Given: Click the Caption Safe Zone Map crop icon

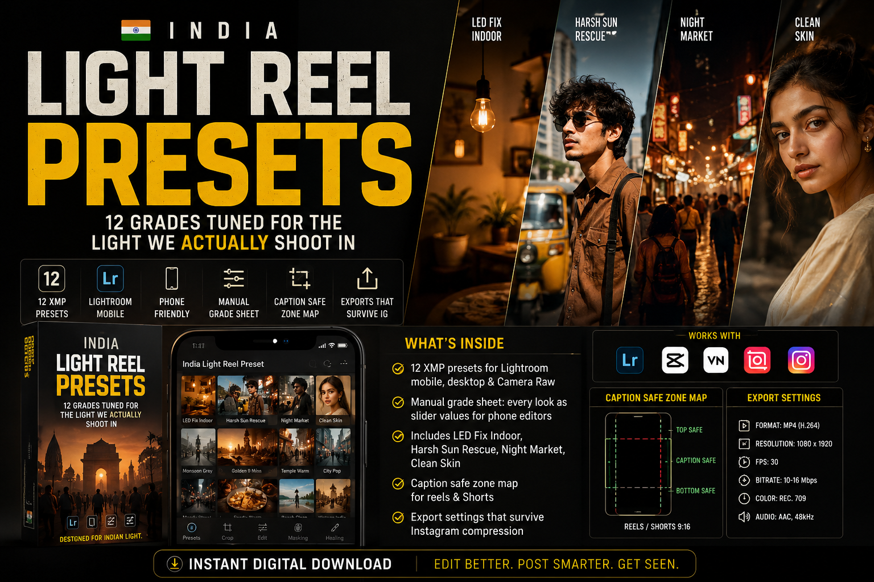Looking at the screenshot, I should click(300, 278).
